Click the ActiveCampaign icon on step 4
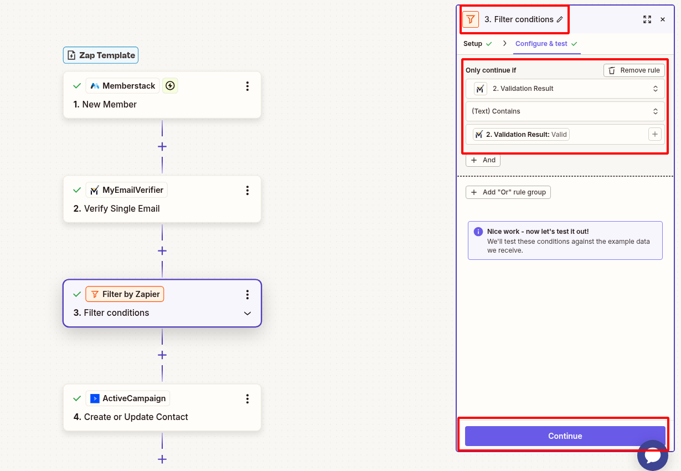The image size is (681, 471). coord(94,398)
